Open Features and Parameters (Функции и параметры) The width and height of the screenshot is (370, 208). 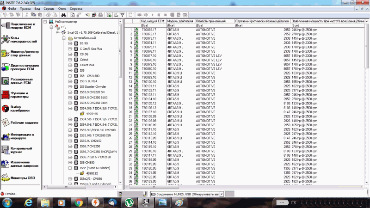click(16, 95)
